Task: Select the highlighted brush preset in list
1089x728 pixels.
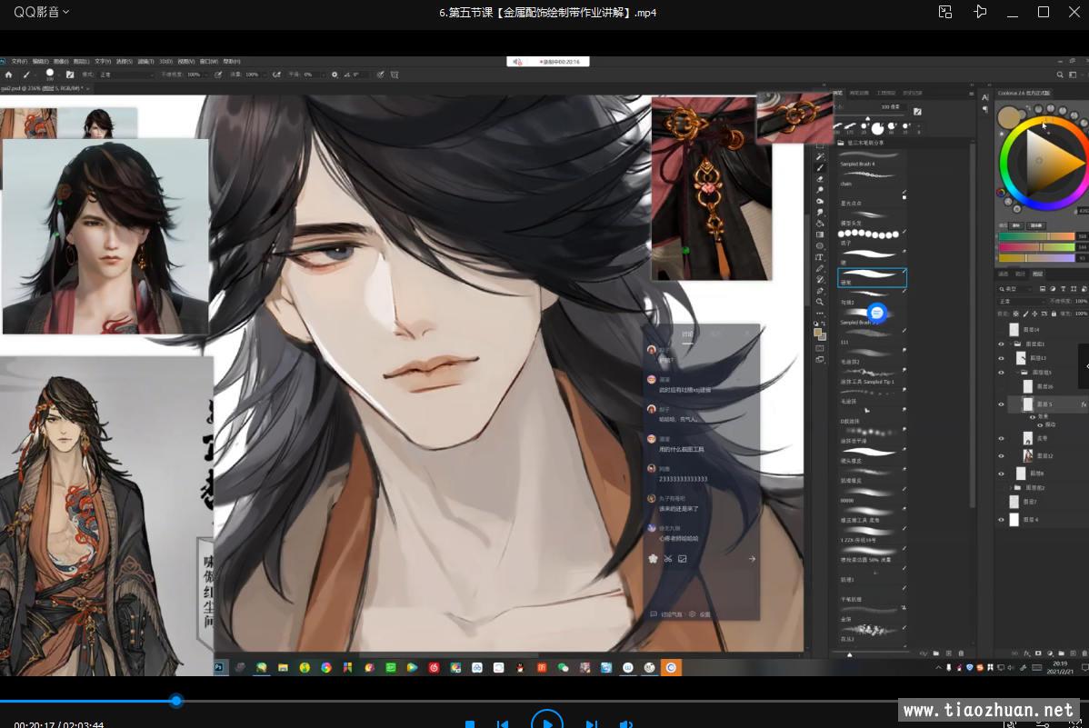Action: pos(871,277)
